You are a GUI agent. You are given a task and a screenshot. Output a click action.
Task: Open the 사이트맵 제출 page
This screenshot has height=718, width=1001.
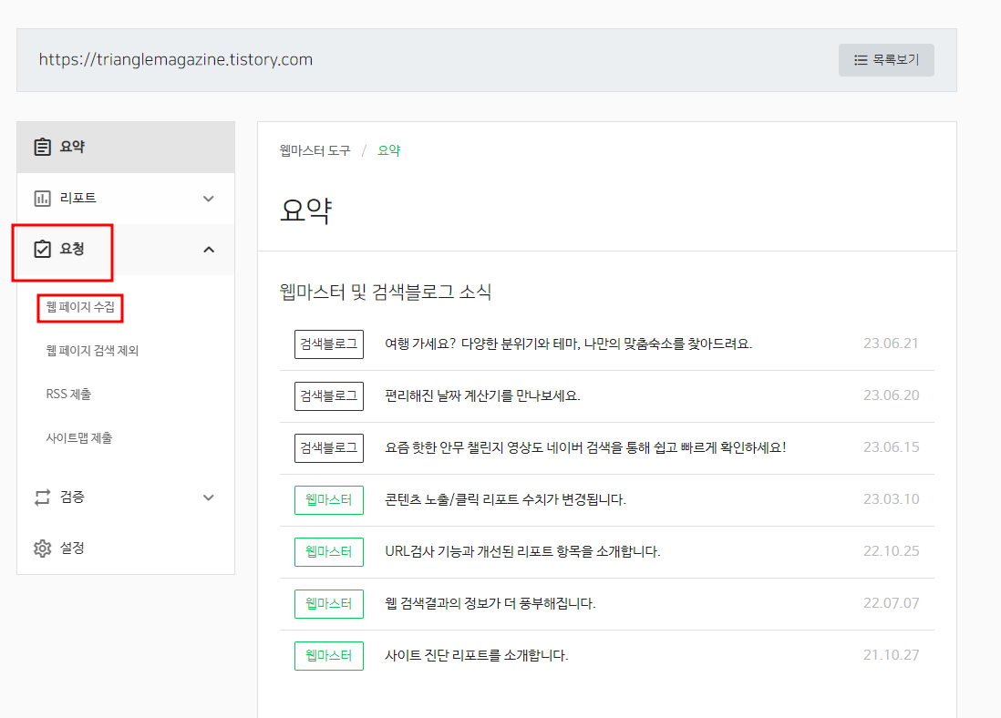[80, 436]
